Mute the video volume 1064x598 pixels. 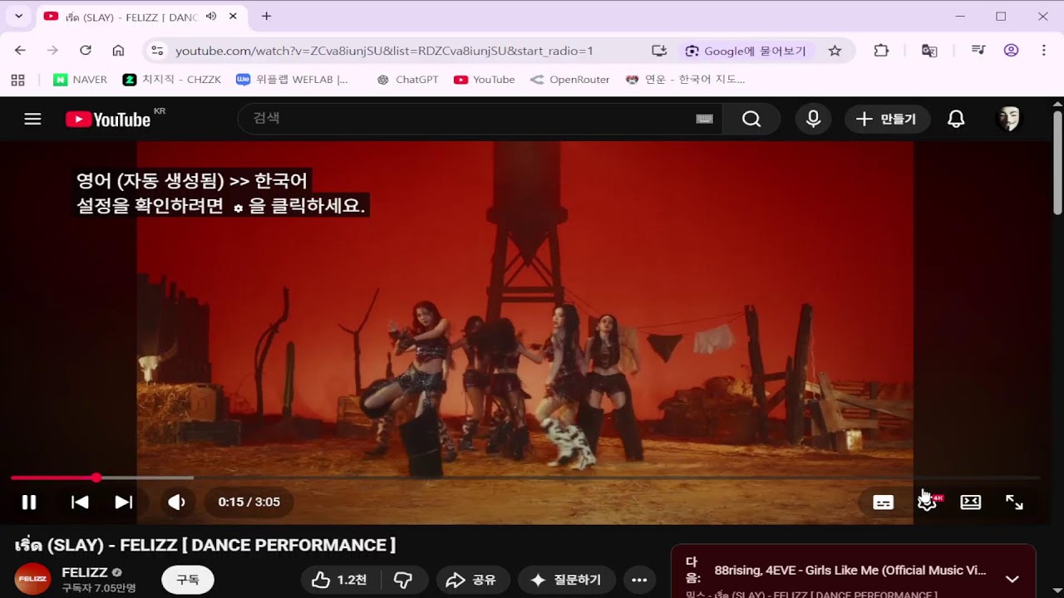click(x=176, y=502)
